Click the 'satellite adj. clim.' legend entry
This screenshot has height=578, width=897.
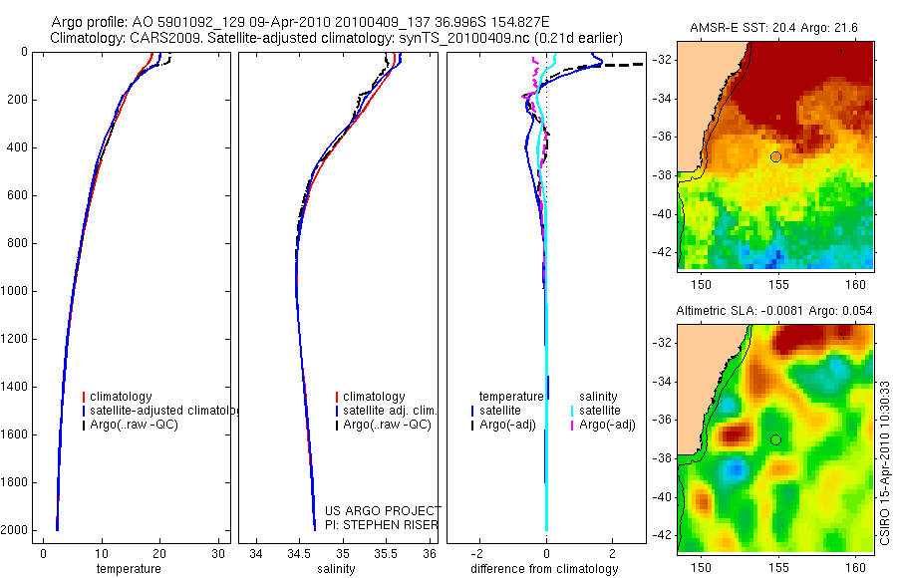click(390, 411)
